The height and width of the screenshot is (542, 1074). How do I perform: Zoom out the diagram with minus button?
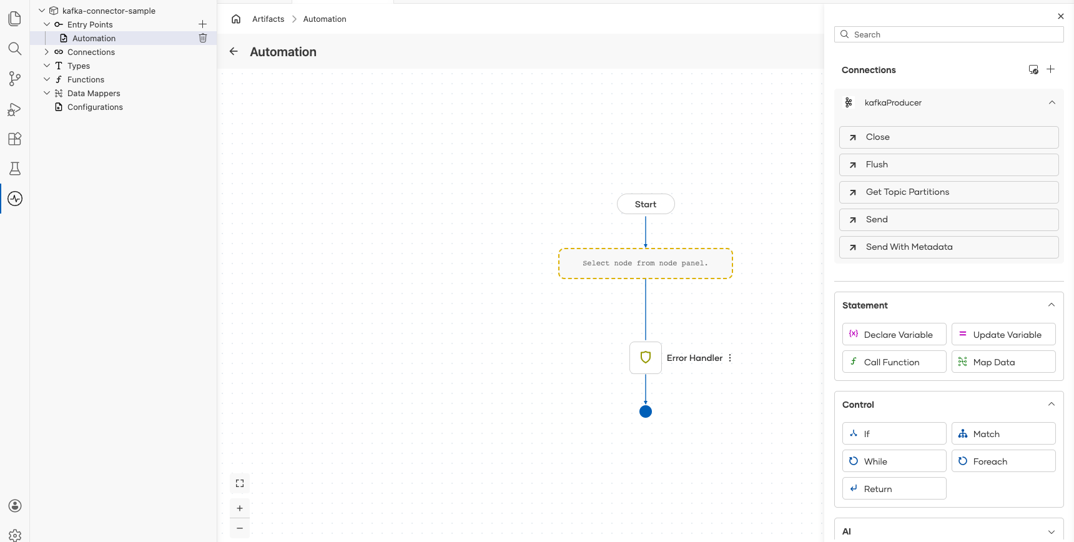pos(240,528)
